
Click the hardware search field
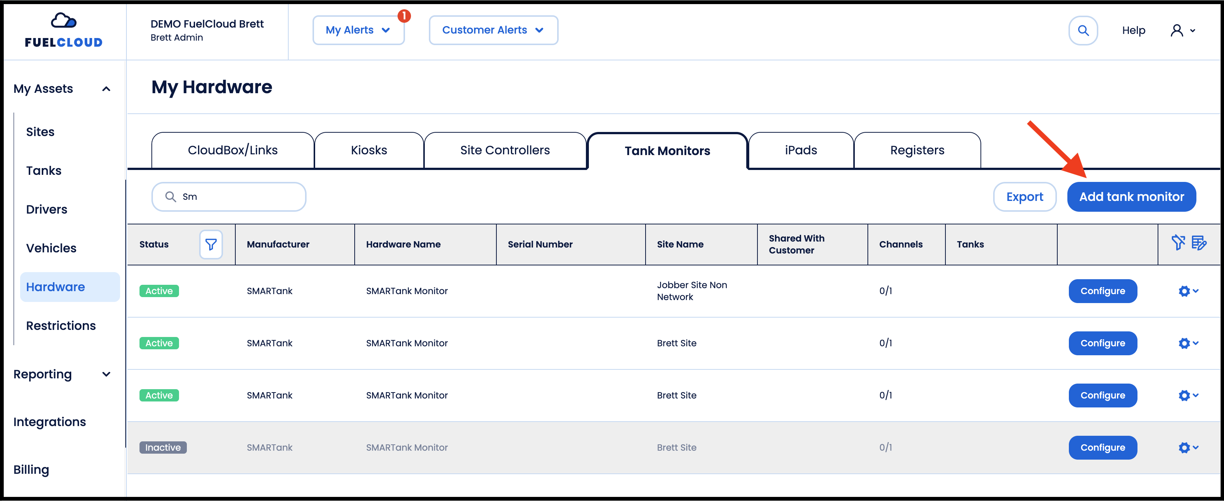pyautogui.click(x=229, y=196)
